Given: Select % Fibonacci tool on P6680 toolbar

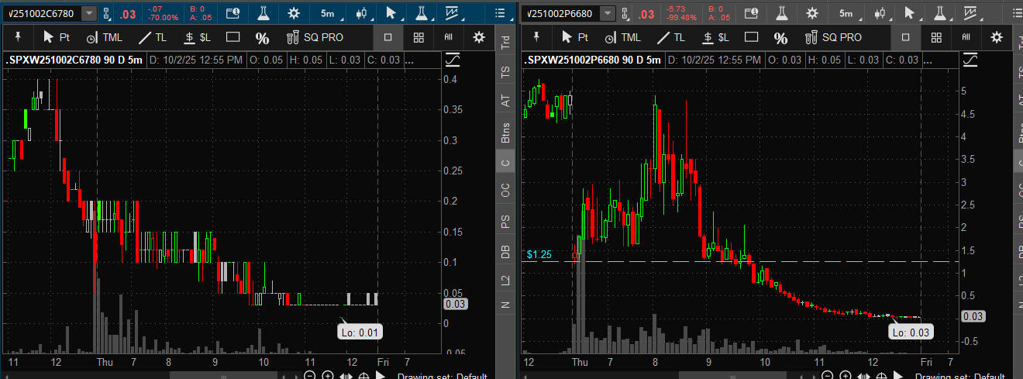Looking at the screenshot, I should [780, 37].
